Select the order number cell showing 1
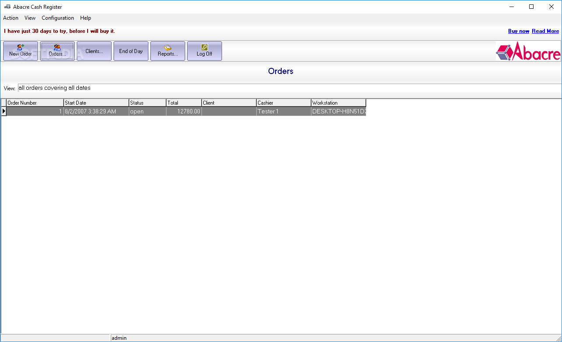Viewport: 562px width, 342px height. click(x=35, y=111)
